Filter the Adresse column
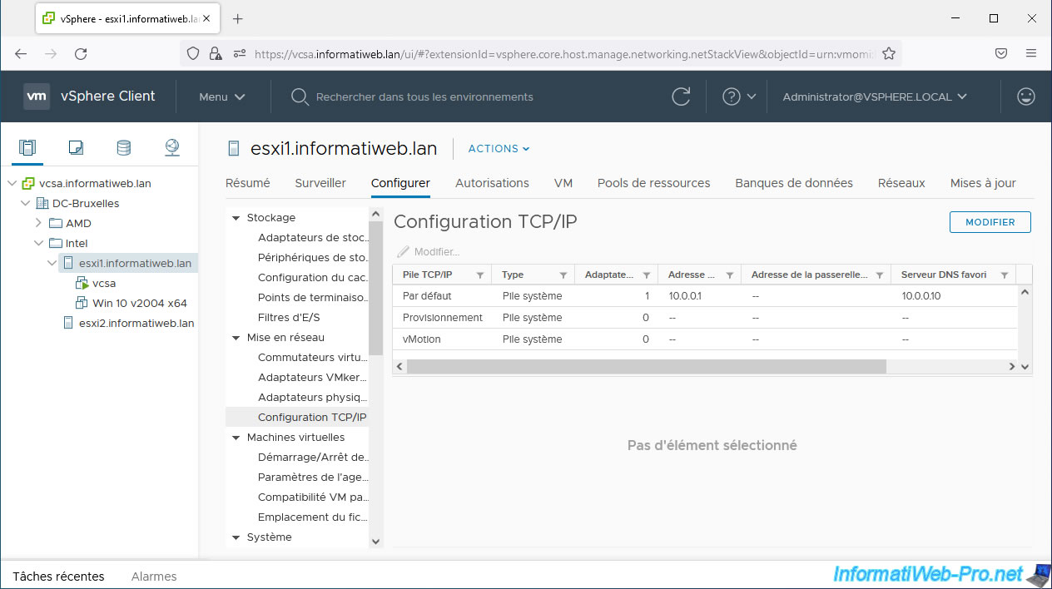Image resolution: width=1052 pixels, height=589 pixels. point(729,275)
